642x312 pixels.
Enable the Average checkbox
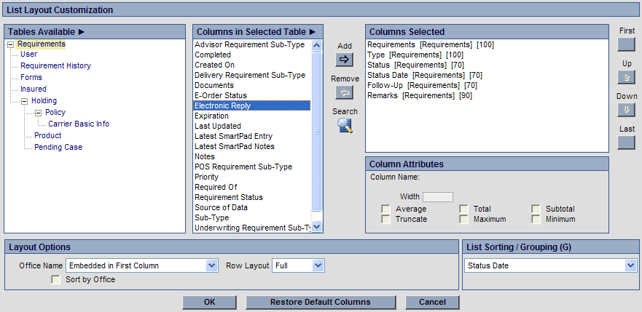pos(385,209)
